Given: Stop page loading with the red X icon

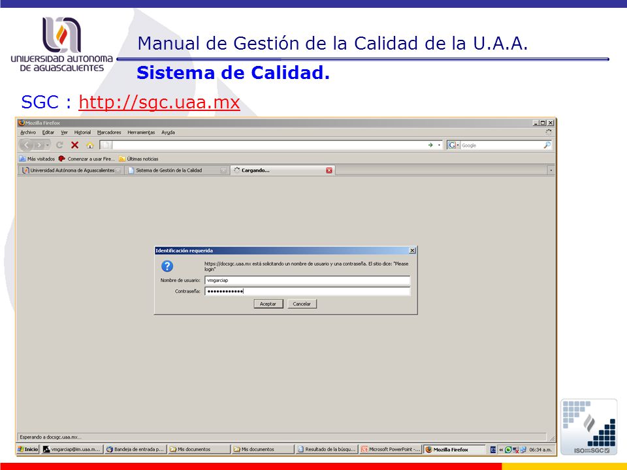Looking at the screenshot, I should [74, 145].
